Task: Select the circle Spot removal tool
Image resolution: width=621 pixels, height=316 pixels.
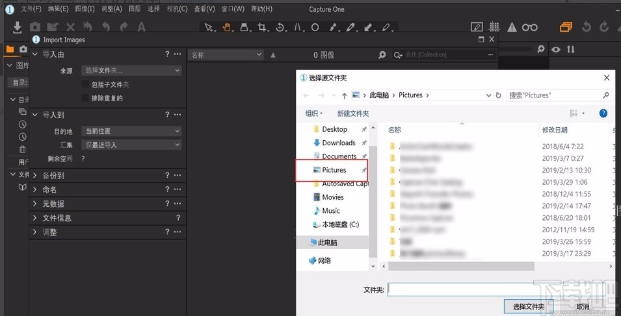Action: (315, 27)
